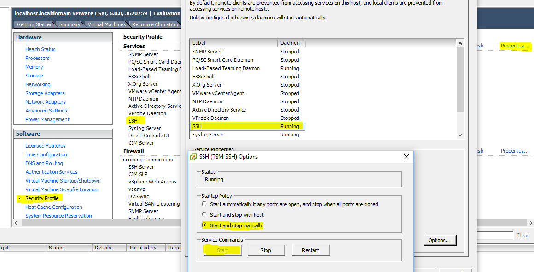Image resolution: width=534 pixels, height=272 pixels.
Task: Select PC/SC Smart Card Daemon row in dialog
Action: pos(247,60)
